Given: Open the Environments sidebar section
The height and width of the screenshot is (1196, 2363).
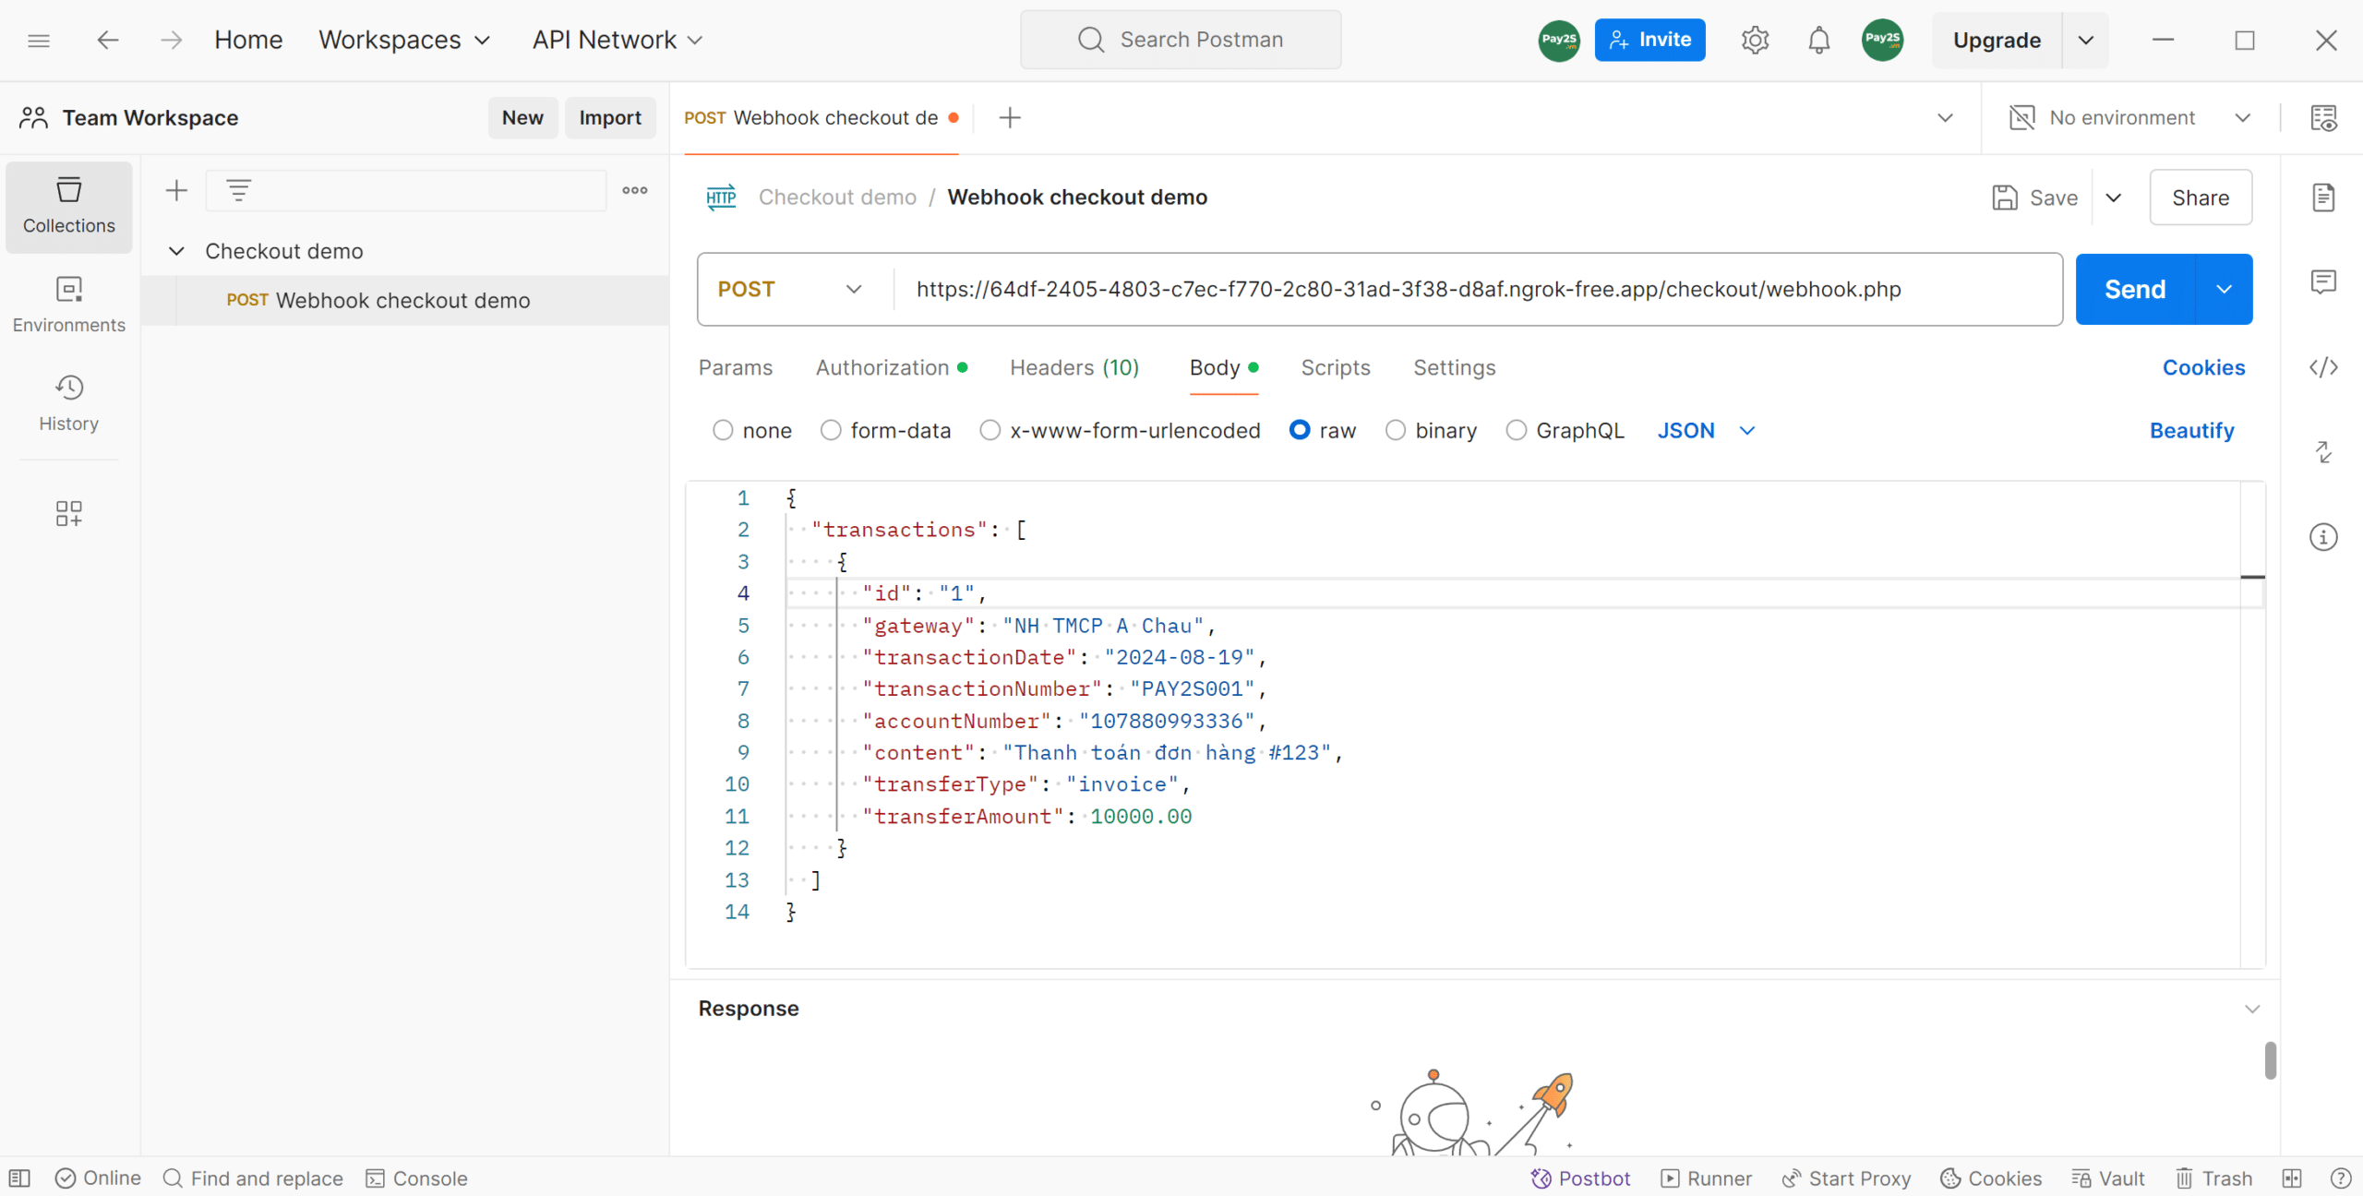Looking at the screenshot, I should tap(69, 305).
